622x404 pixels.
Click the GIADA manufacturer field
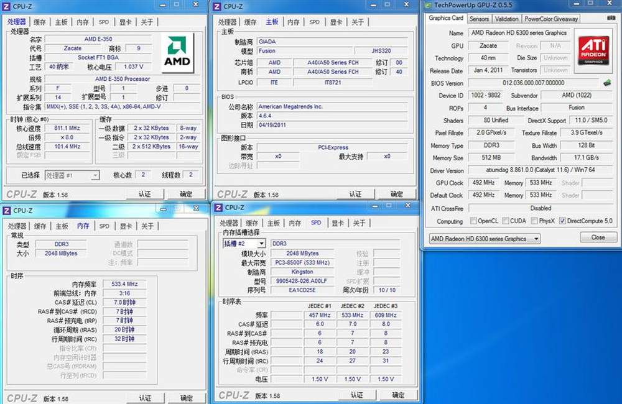[332, 41]
